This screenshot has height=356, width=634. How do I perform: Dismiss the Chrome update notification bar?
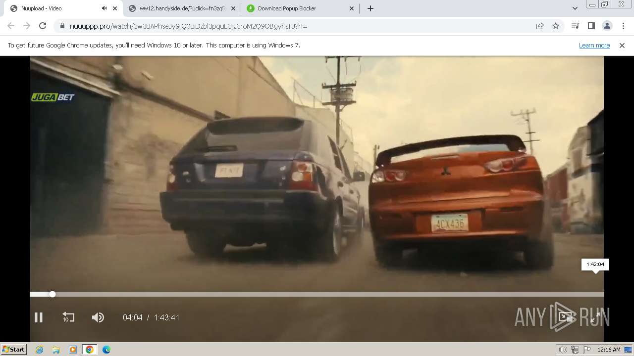[622, 45]
